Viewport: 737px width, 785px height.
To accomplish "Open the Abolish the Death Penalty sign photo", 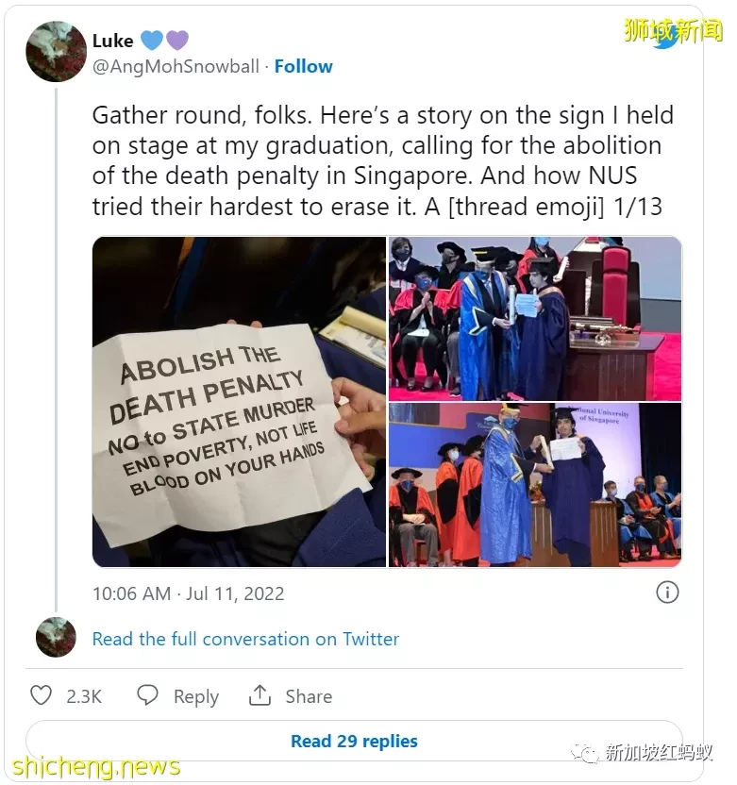I will point(240,402).
